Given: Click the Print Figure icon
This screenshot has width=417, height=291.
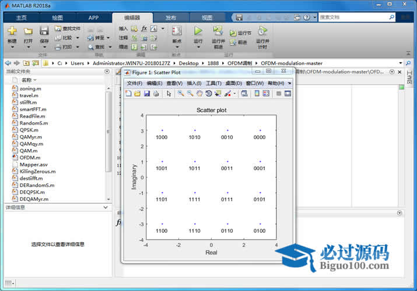Looking at the screenshot, I should 156,93.
